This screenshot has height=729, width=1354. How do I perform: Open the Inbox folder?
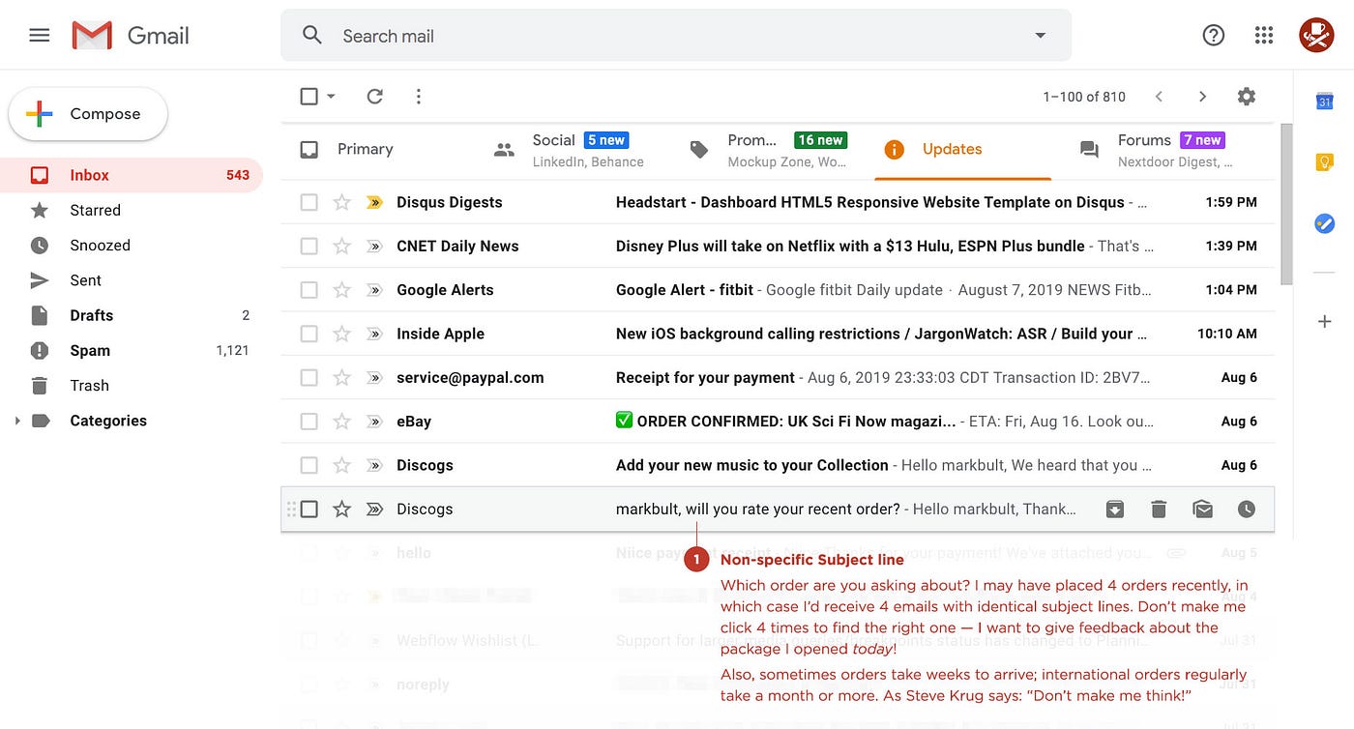(132, 175)
